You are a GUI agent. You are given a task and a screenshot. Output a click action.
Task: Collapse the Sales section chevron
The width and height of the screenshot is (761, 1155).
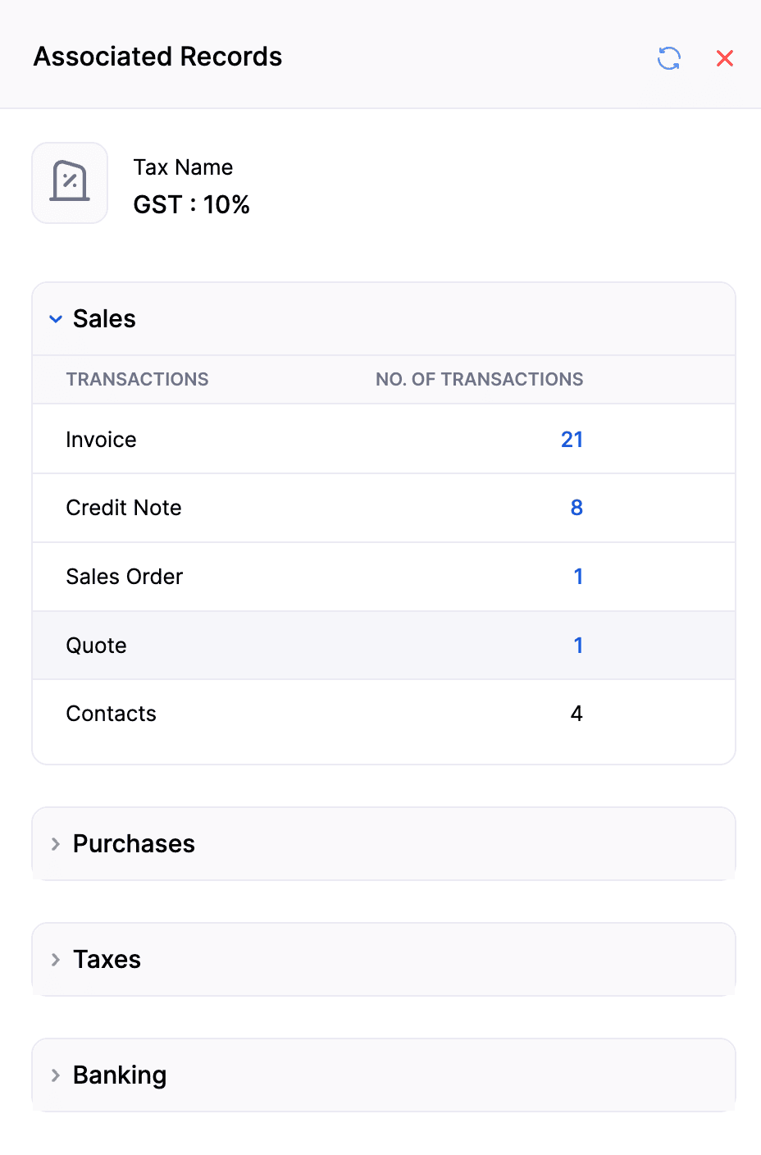56,319
